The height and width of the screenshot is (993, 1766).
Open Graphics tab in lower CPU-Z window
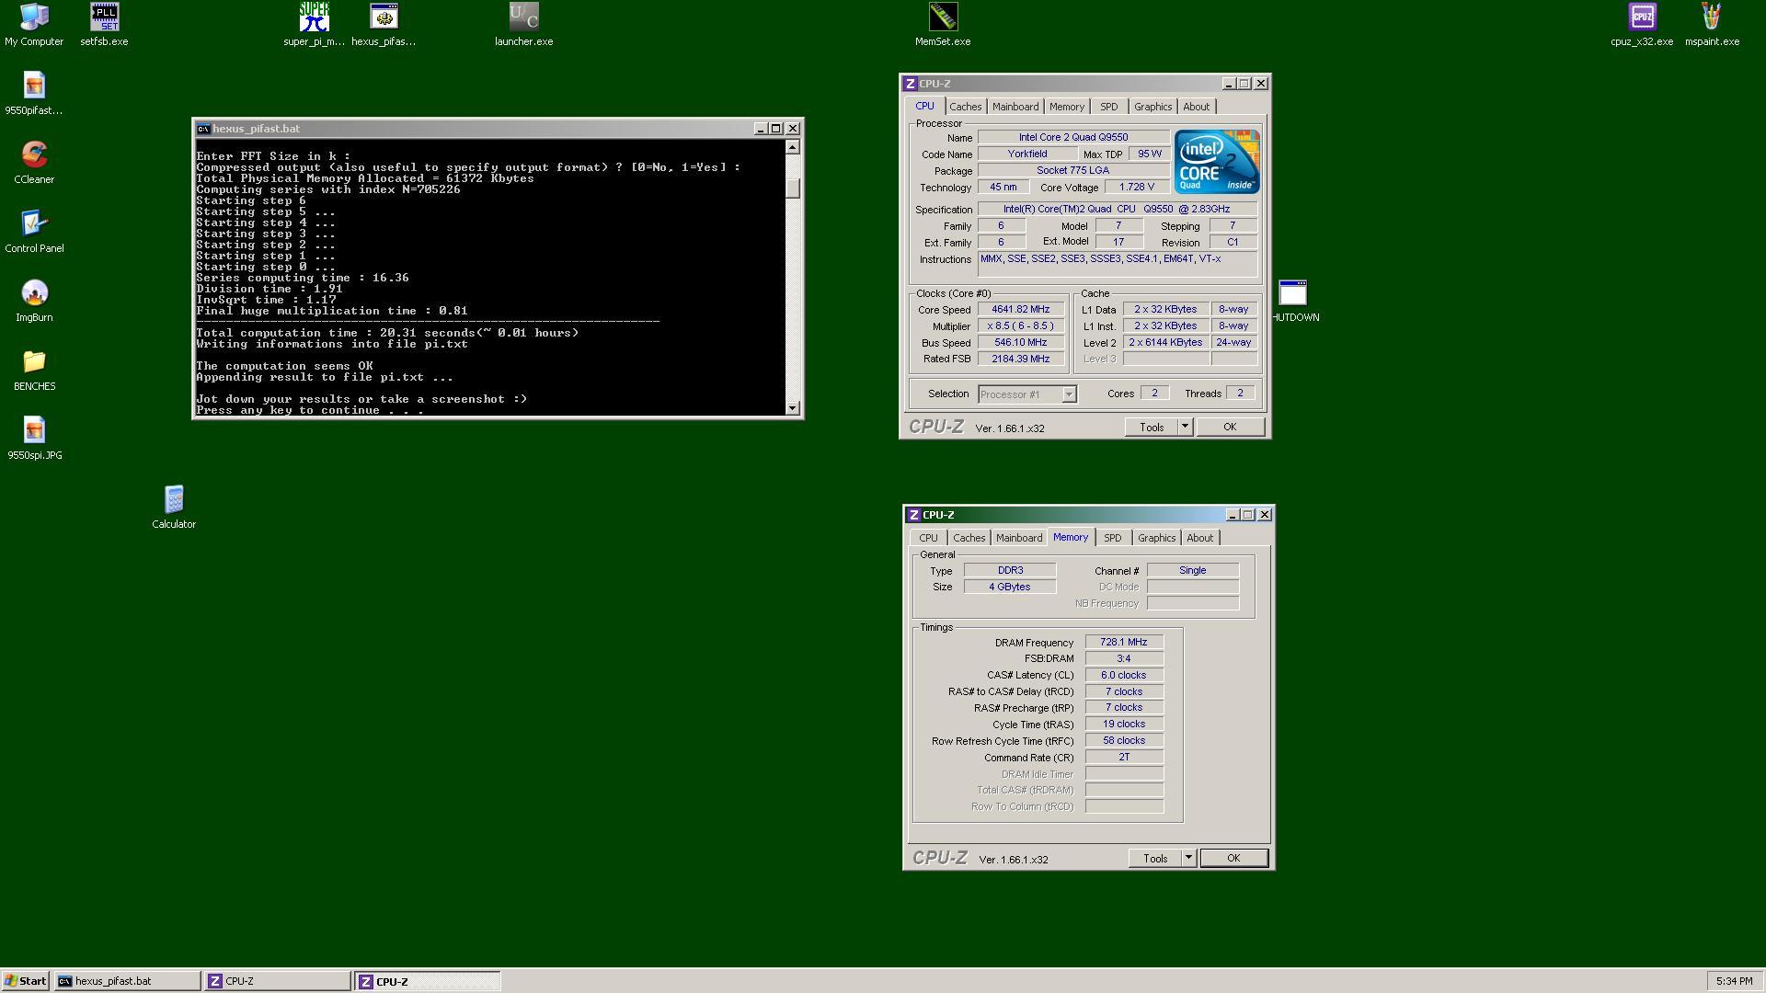pos(1156,538)
